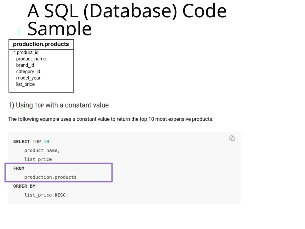305x229 pixels.
Task: Click the DESC keyword in the code
Action: [x=60, y=195]
